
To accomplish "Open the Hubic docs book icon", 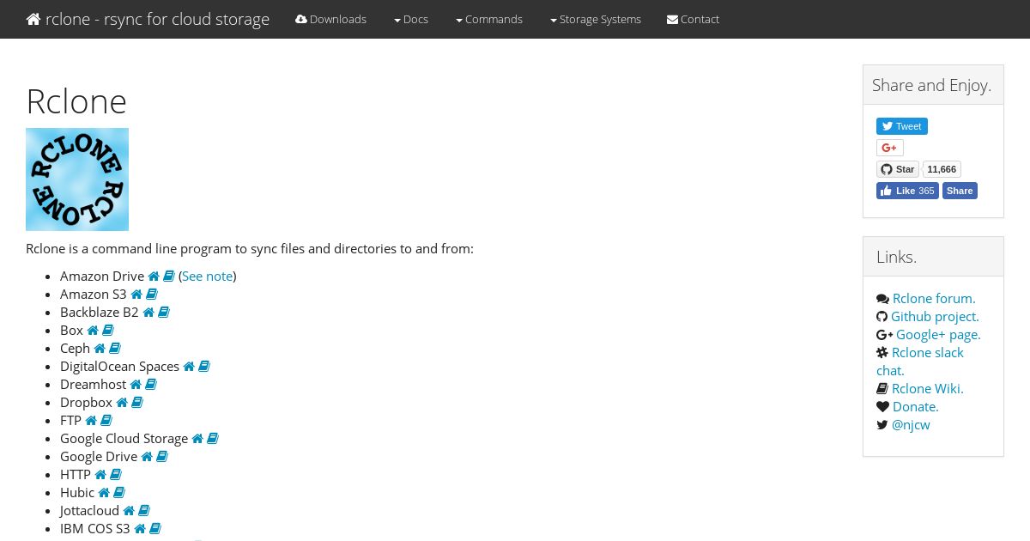I will coord(119,493).
